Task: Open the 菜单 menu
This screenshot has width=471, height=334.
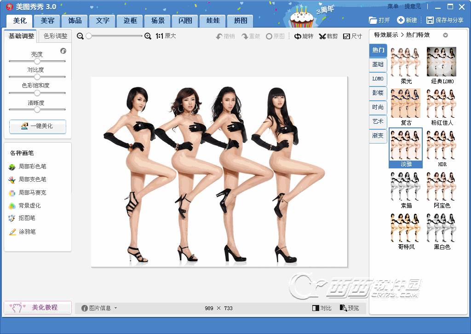Action: 393,6
